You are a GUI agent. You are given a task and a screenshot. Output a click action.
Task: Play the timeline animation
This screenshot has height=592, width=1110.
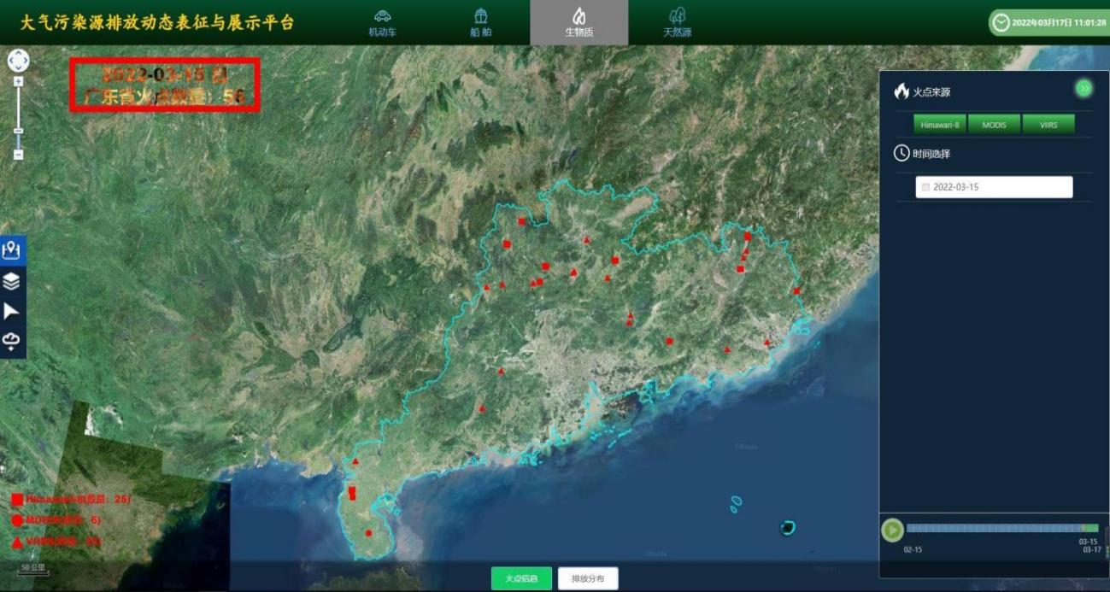(892, 530)
